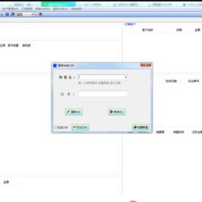Click the customer name column header
This screenshot has width=202, height=202.
(x=148, y=30)
